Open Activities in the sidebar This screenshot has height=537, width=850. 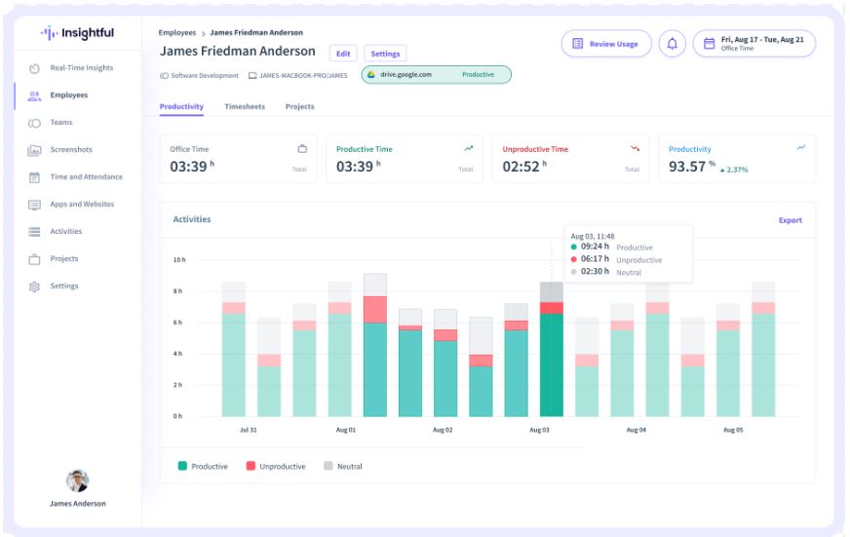(x=66, y=231)
